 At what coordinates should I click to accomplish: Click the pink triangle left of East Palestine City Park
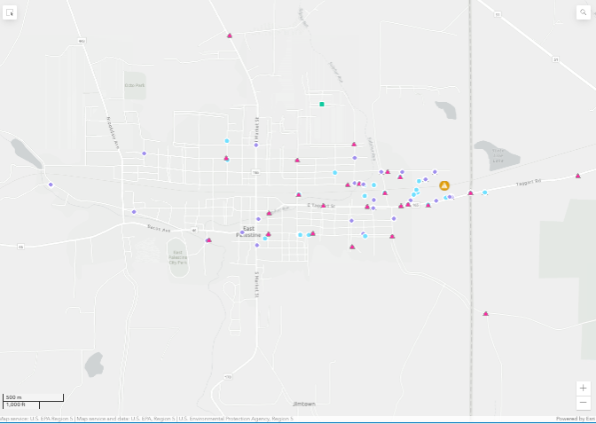tap(208, 239)
